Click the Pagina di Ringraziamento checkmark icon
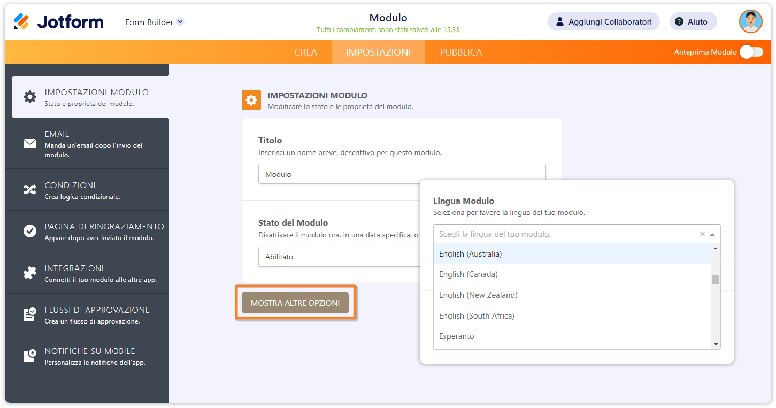Viewport: 776px width, 408px height. [x=30, y=231]
